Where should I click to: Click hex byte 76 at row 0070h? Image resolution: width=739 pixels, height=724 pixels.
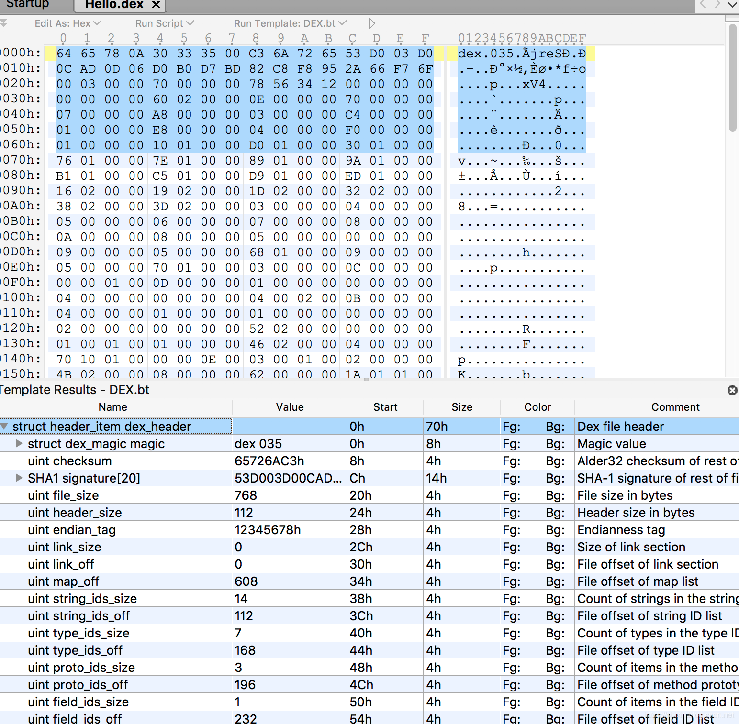coord(64,160)
